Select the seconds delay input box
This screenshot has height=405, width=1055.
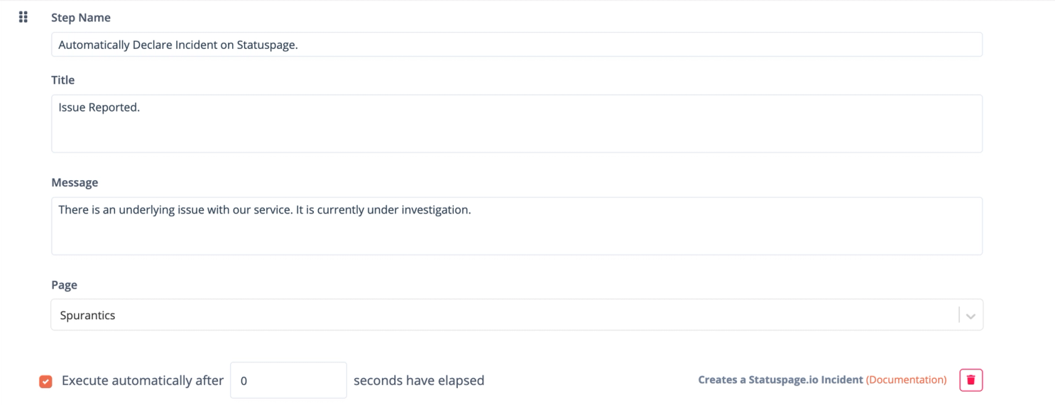(288, 380)
